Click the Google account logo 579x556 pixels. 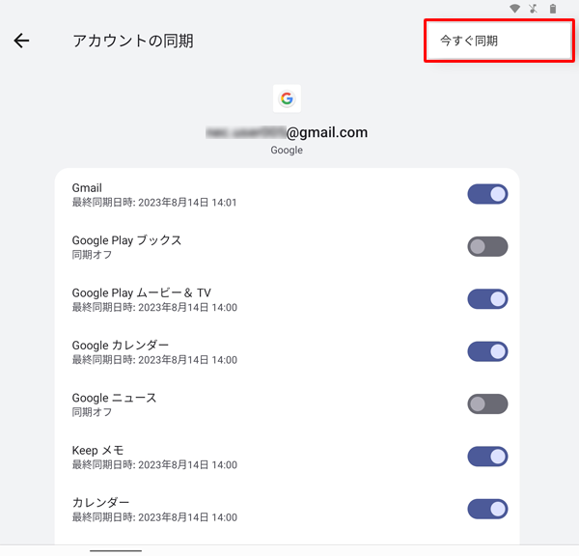click(287, 98)
